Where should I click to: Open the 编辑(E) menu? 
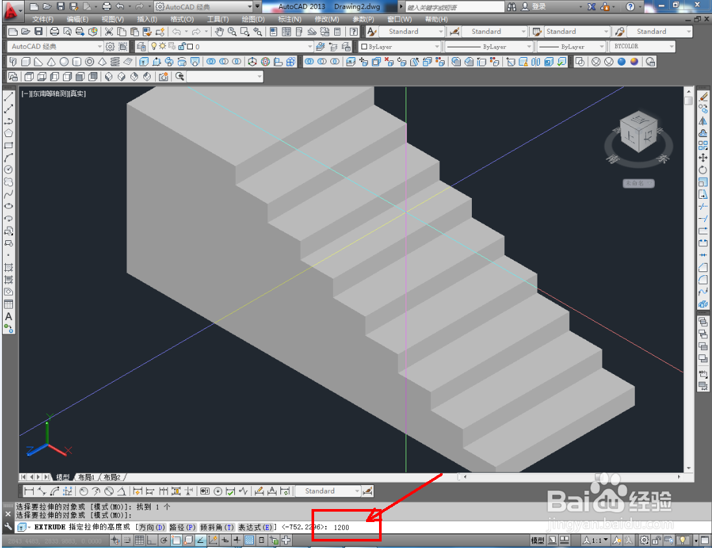(x=77, y=19)
